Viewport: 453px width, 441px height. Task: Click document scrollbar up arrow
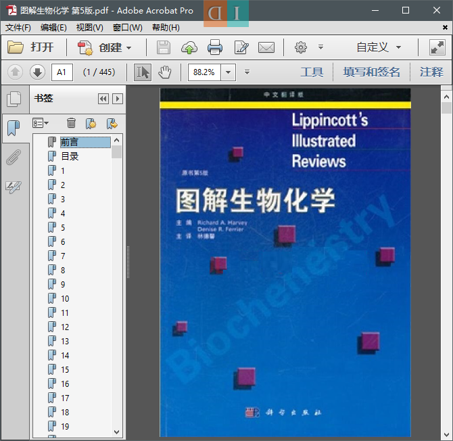point(446,97)
